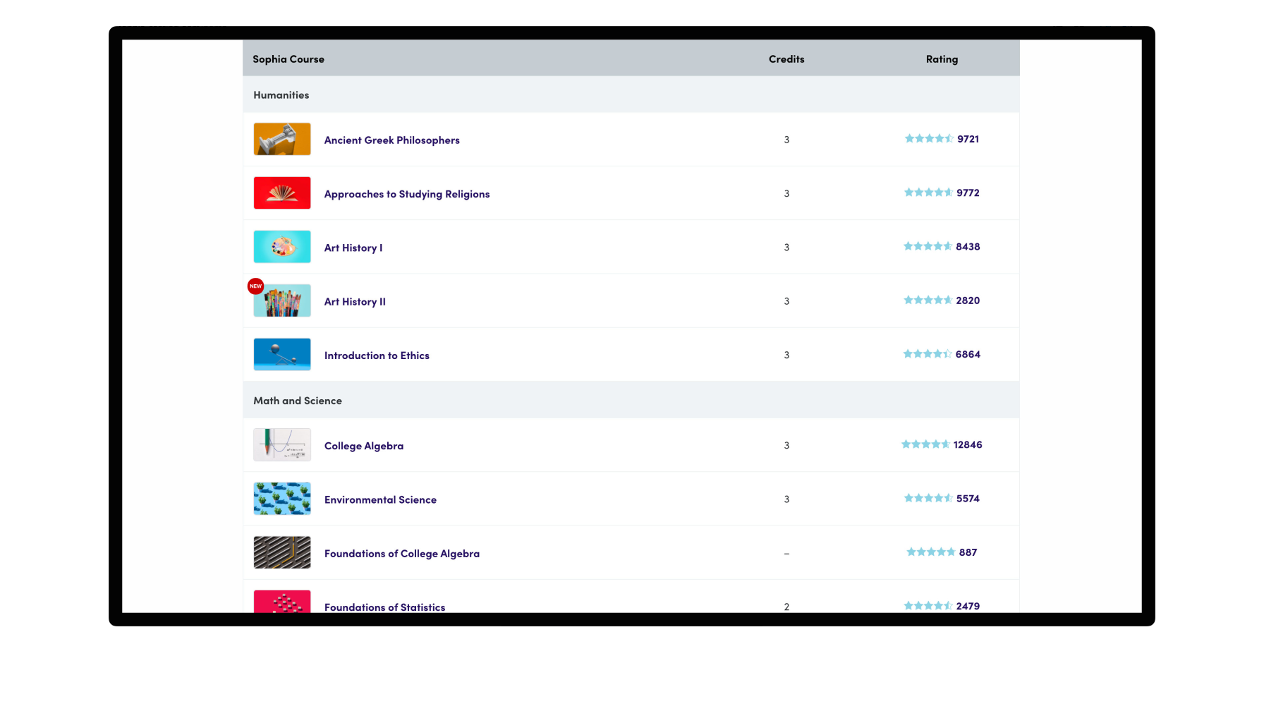Click the Rating column header
This screenshot has height=711, width=1264.
(942, 59)
